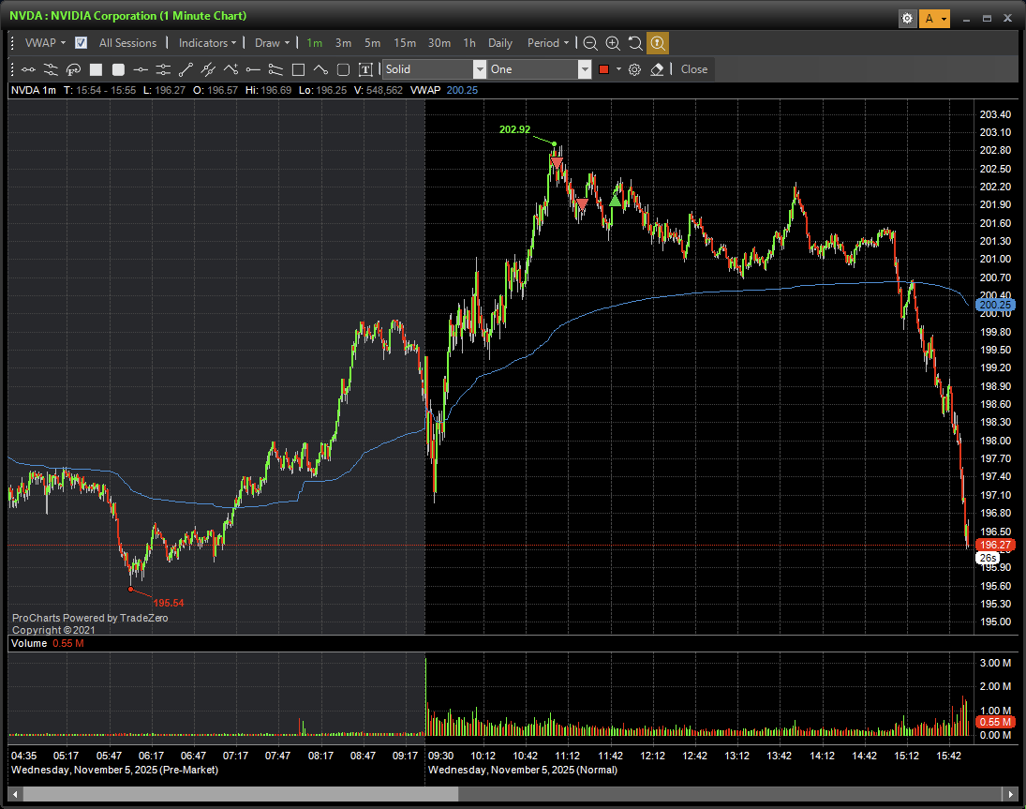Open the VWAP dropdown menu
This screenshot has height=809, width=1026.
pyautogui.click(x=44, y=43)
